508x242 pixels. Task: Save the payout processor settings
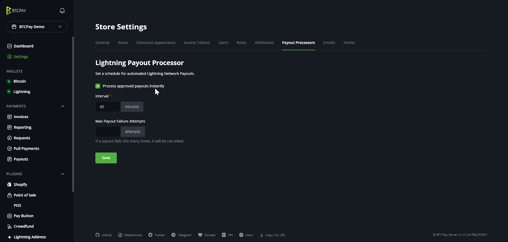tap(106, 158)
